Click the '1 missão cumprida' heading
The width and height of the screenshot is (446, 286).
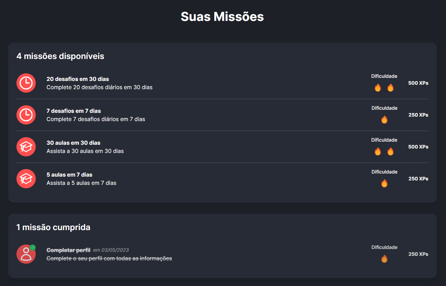53,227
